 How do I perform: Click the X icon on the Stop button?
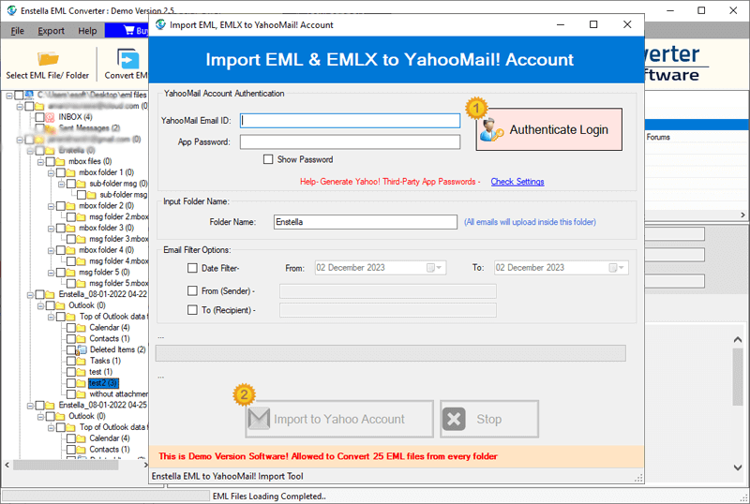(x=454, y=420)
